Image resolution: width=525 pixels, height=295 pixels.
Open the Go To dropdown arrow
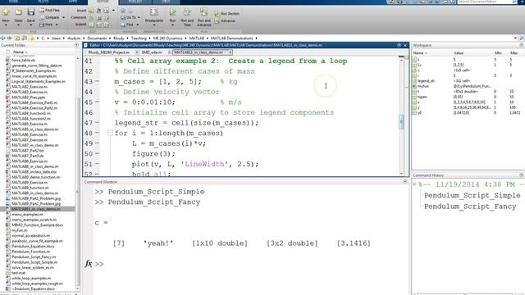139,17
